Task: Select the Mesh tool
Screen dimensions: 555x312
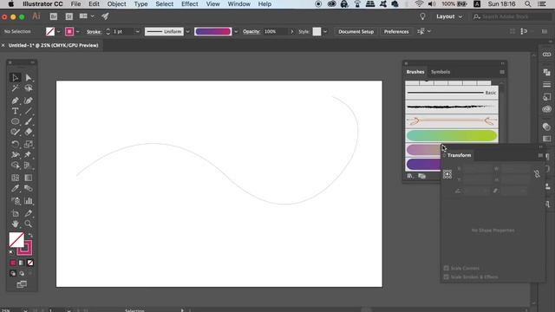Action: pos(15,178)
